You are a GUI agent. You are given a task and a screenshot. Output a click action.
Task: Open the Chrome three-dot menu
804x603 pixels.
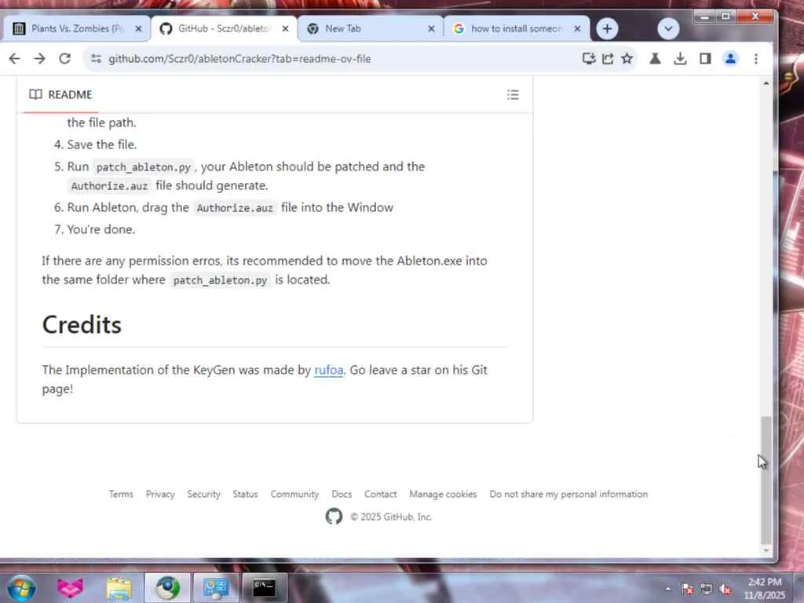coord(756,58)
